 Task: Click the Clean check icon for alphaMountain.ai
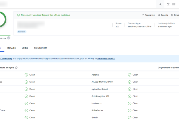pyautogui.click(x=129, y=89)
